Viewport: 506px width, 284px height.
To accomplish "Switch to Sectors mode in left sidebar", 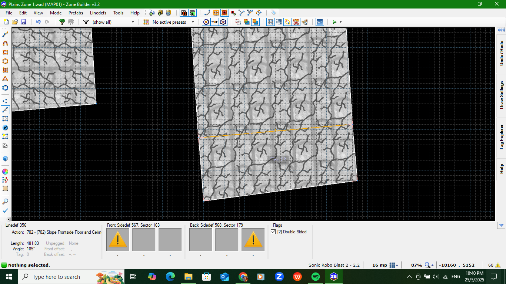I will pos(5,119).
